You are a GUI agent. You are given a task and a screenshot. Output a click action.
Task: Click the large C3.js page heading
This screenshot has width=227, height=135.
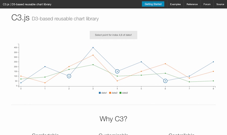(x=20, y=18)
